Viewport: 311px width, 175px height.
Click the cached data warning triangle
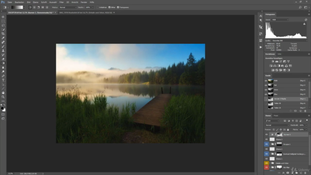(304, 24)
